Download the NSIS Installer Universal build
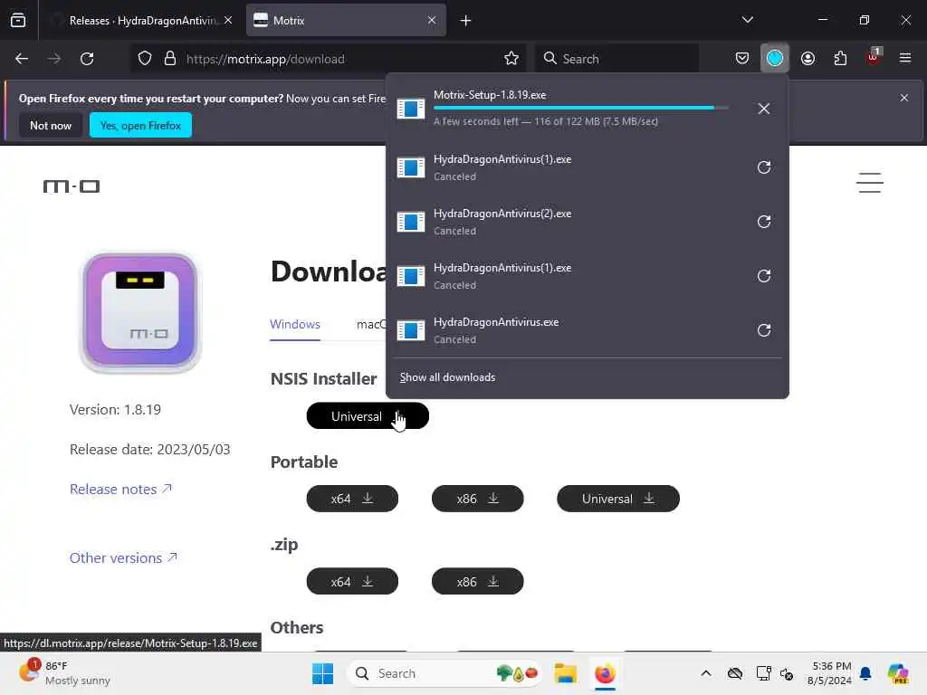 point(368,416)
